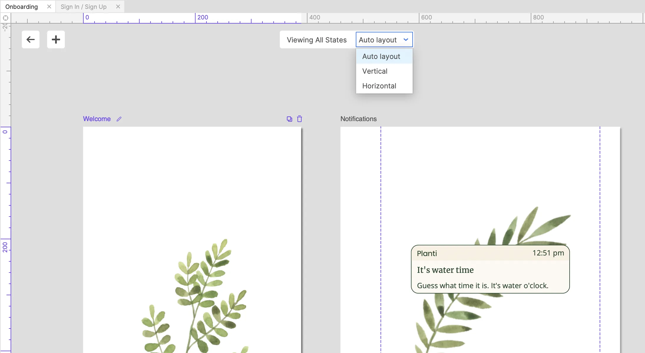This screenshot has height=353, width=645.
Task: Click the Welcome state title
Action: point(97,119)
